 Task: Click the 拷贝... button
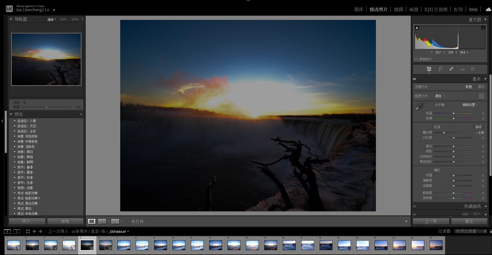(x=27, y=221)
